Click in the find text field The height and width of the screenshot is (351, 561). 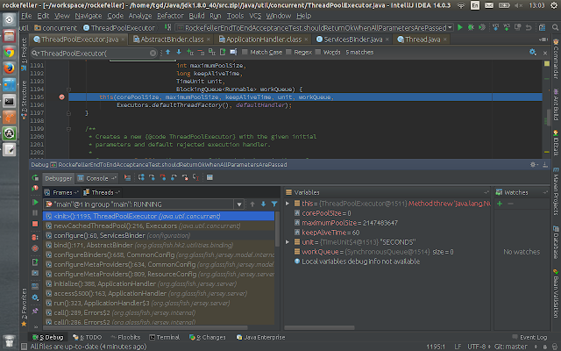coord(94,54)
